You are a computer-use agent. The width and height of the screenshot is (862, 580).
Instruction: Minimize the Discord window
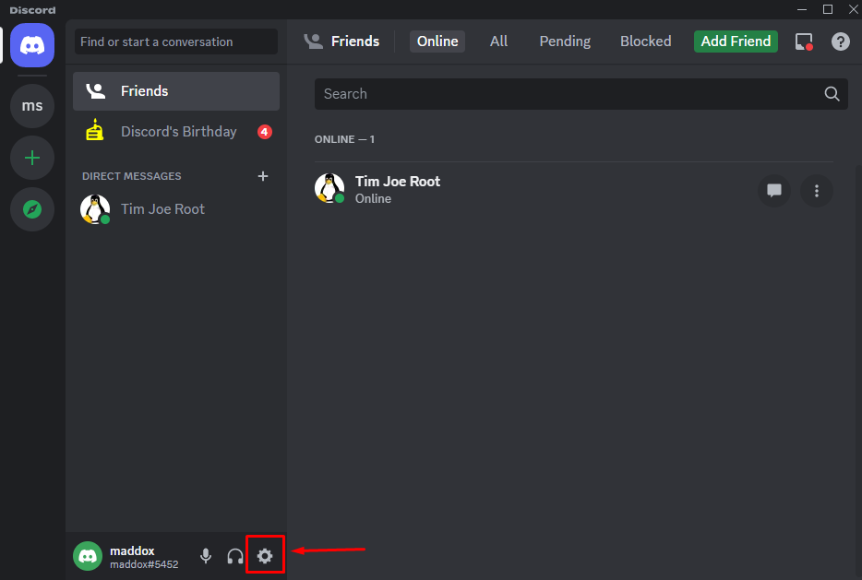click(802, 9)
